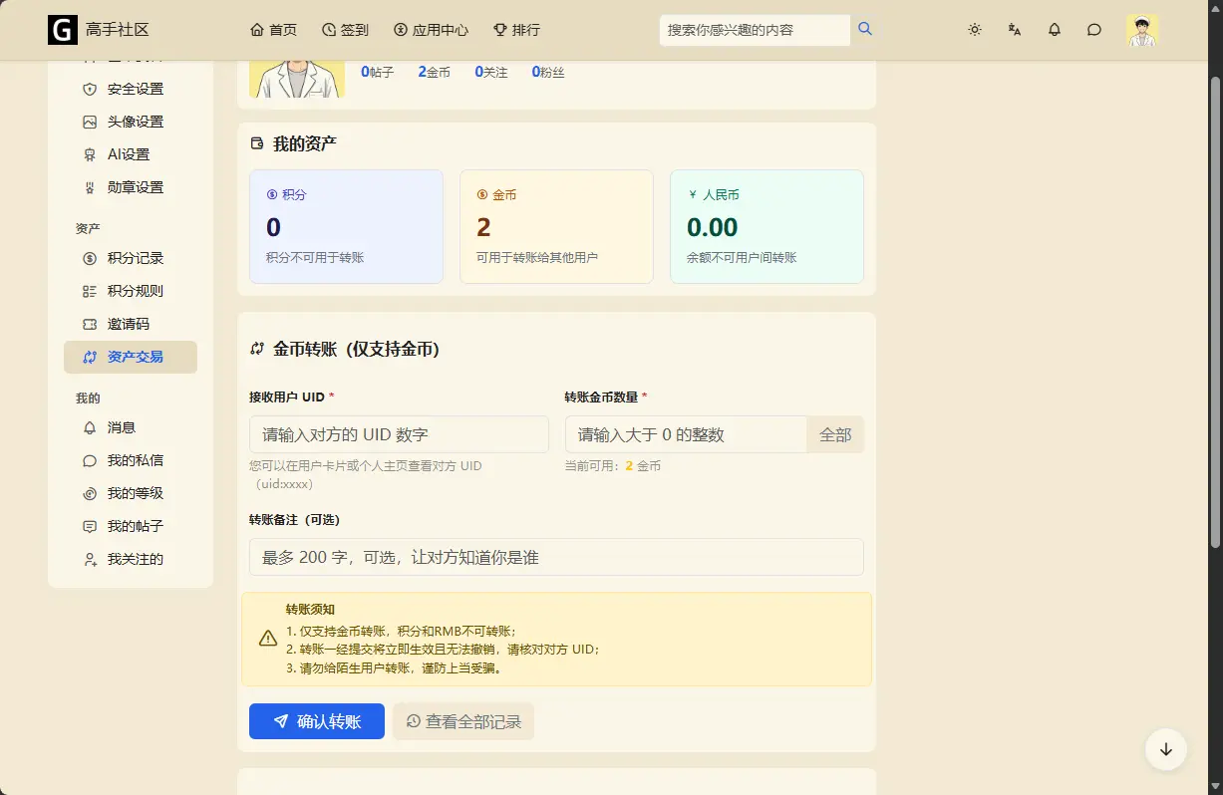Click the 查看全部记录 button
This screenshot has height=795, width=1223.
(463, 721)
